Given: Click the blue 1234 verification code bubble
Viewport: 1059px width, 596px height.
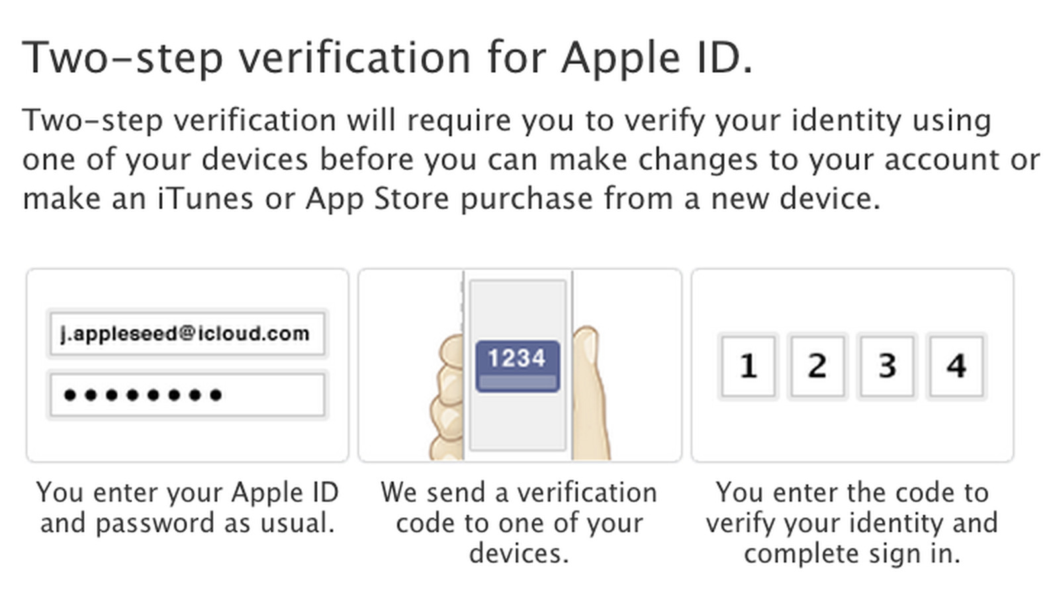Looking at the screenshot, I should click(x=518, y=359).
